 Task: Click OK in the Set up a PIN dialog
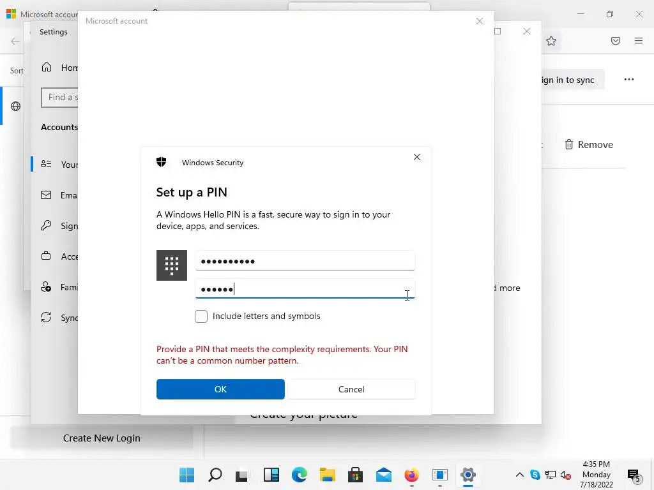pyautogui.click(x=220, y=389)
